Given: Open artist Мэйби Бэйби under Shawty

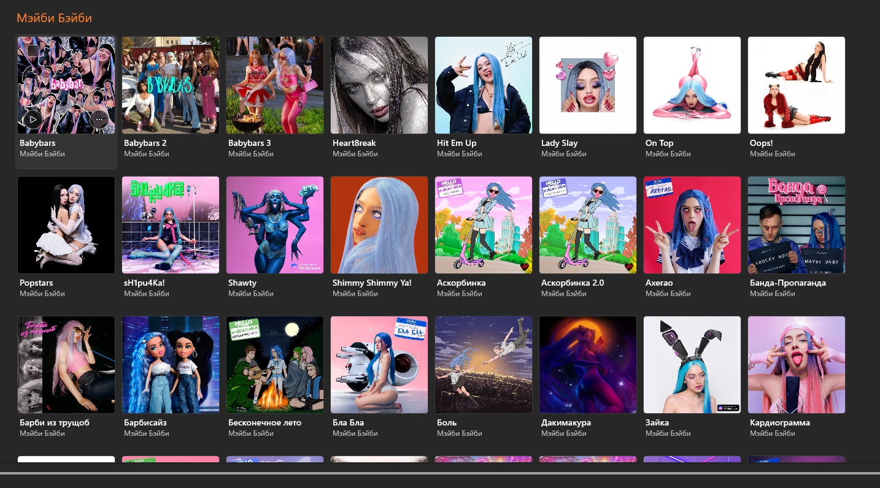Looking at the screenshot, I should click(x=251, y=294).
